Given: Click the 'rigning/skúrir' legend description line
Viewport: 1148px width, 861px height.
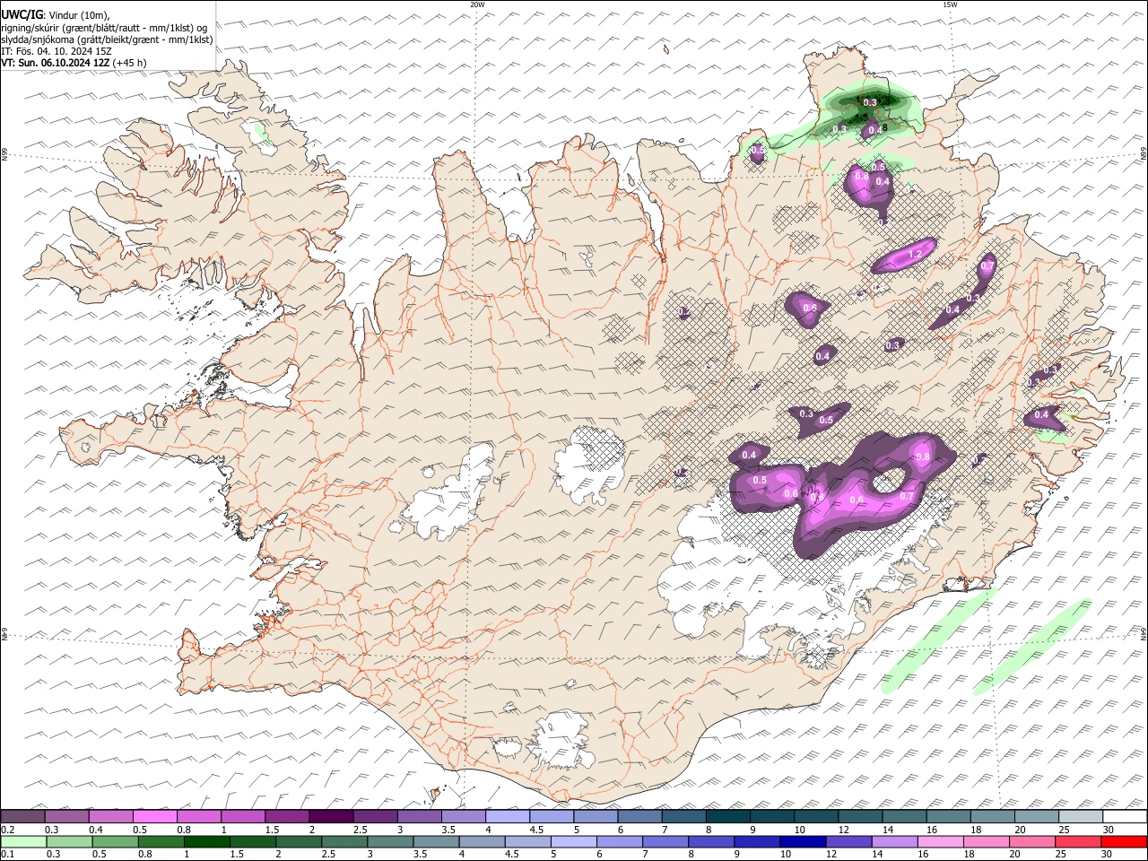Looking at the screenshot, I should click(x=104, y=28).
